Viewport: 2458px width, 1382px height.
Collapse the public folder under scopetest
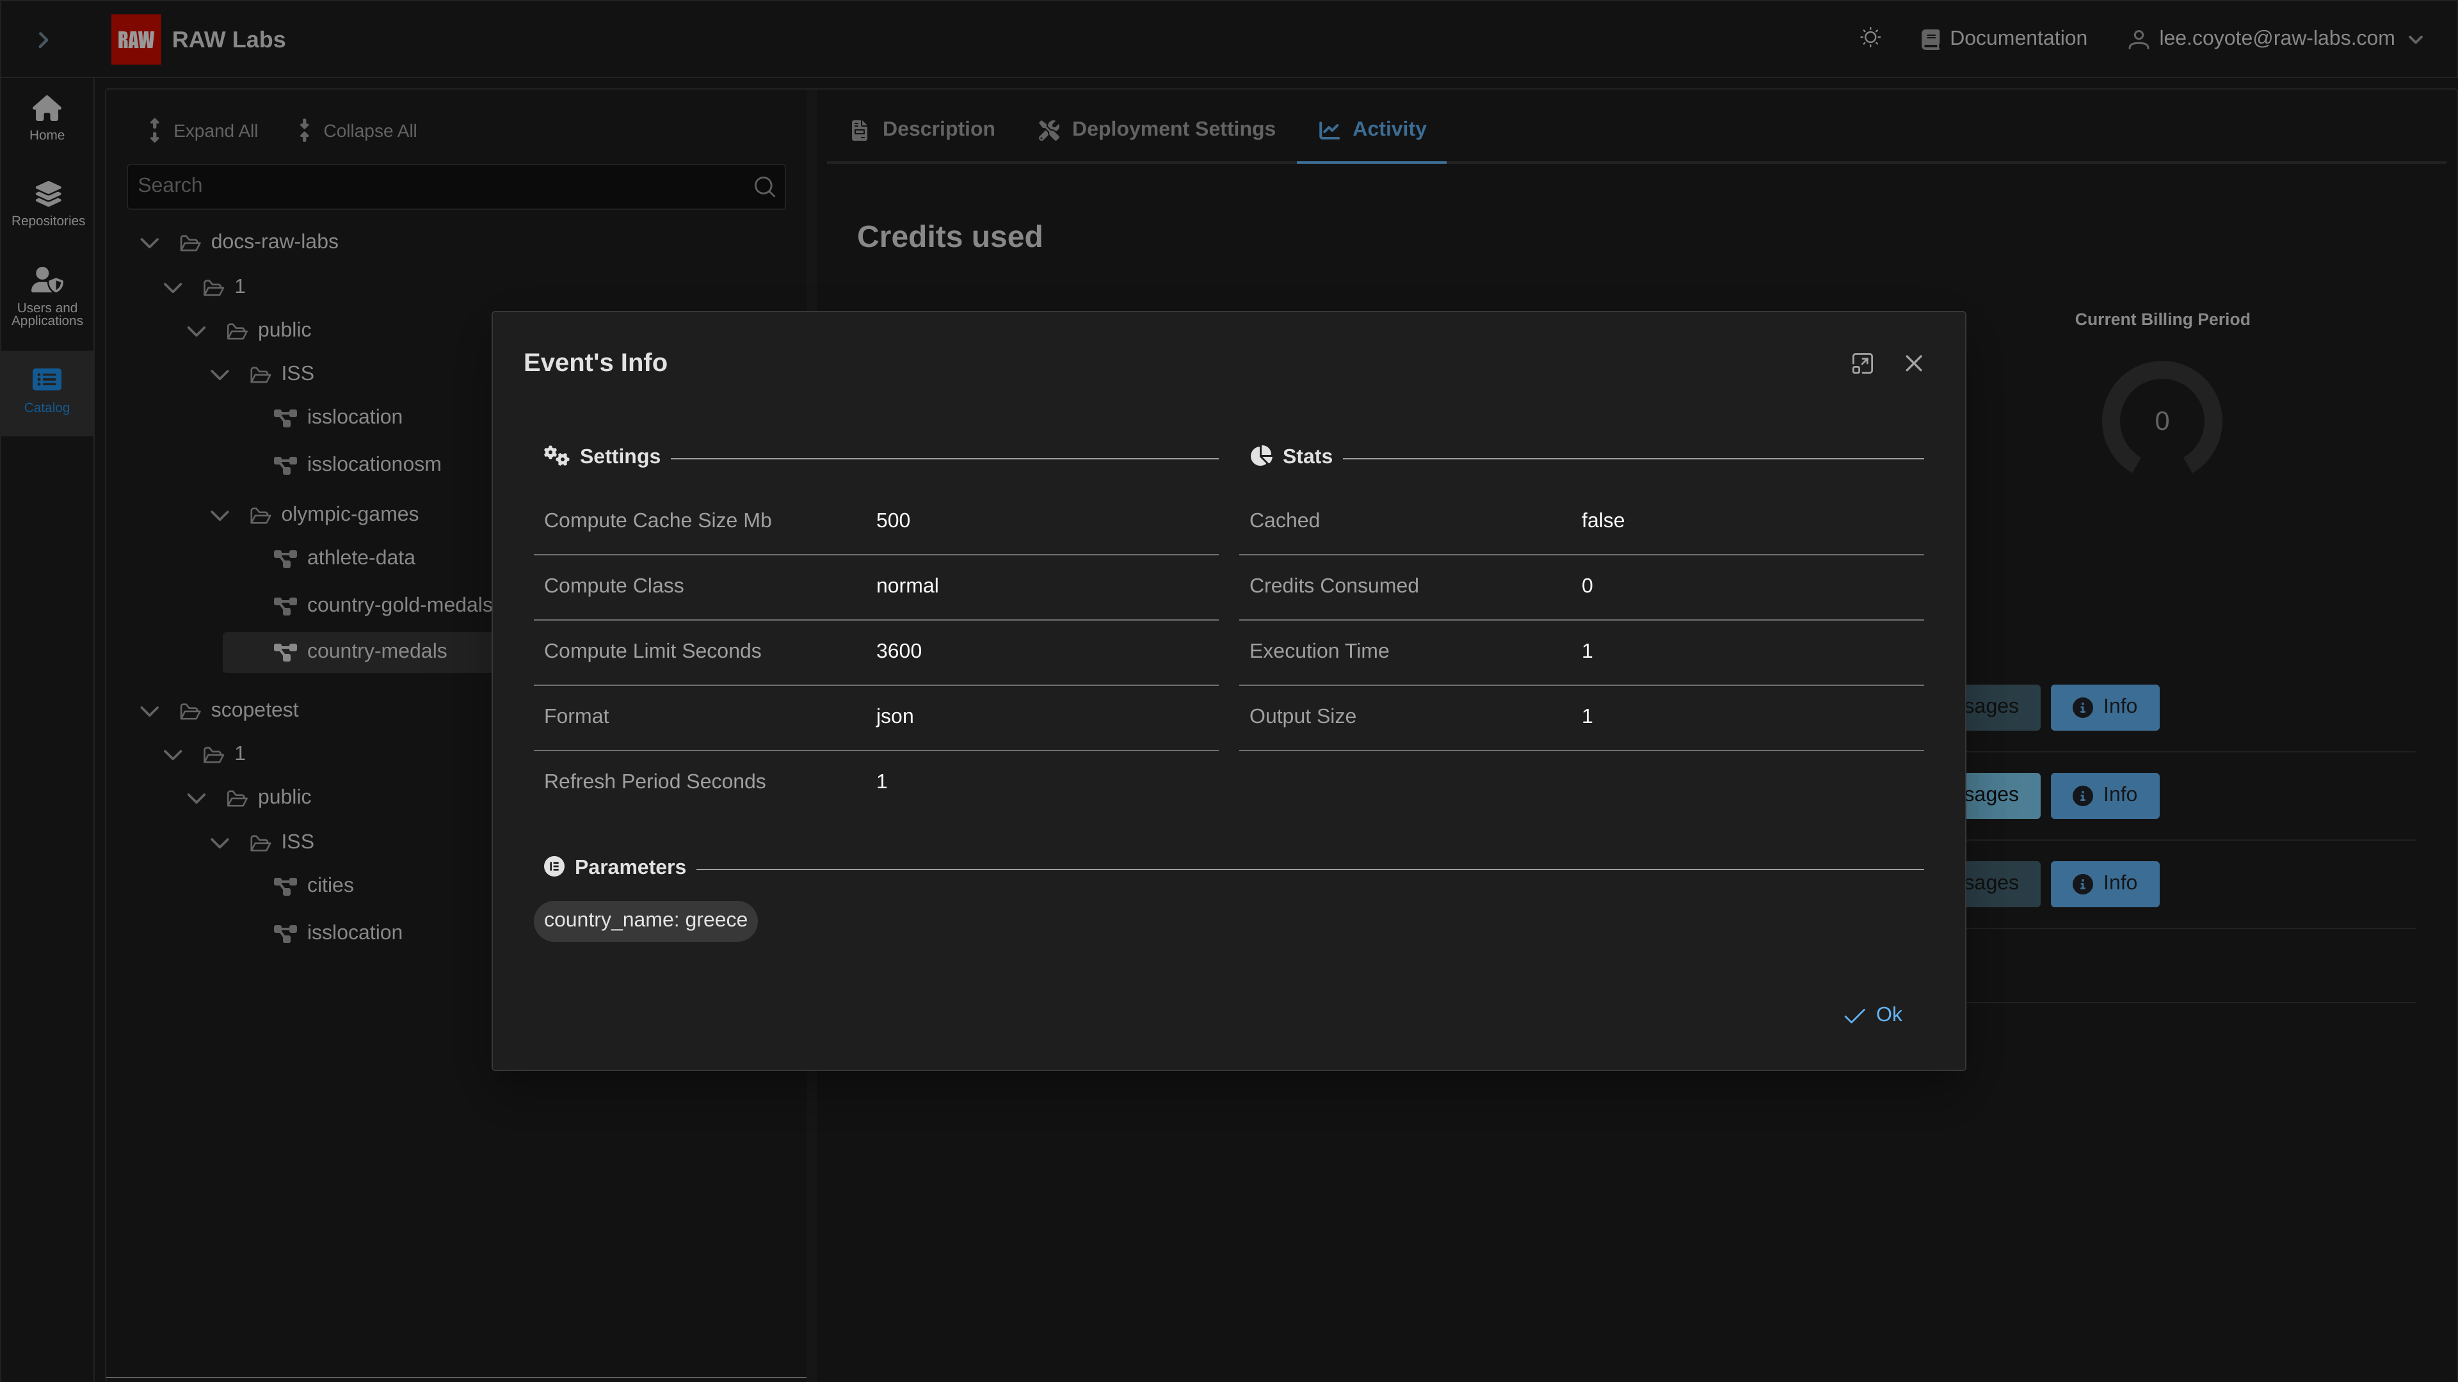coord(197,798)
